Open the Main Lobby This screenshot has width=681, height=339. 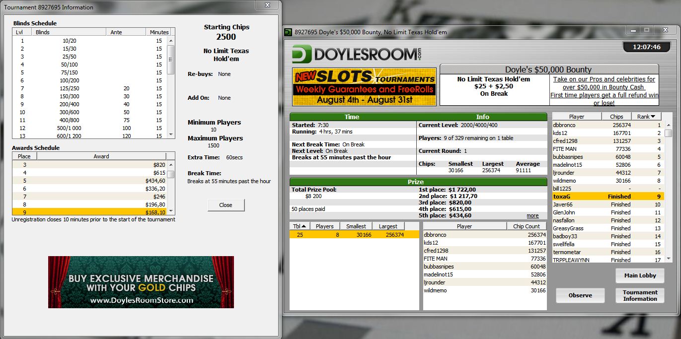click(x=640, y=275)
